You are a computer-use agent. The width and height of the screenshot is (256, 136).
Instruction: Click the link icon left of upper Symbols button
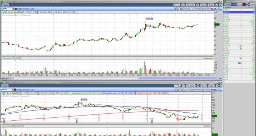tap(183, 5)
